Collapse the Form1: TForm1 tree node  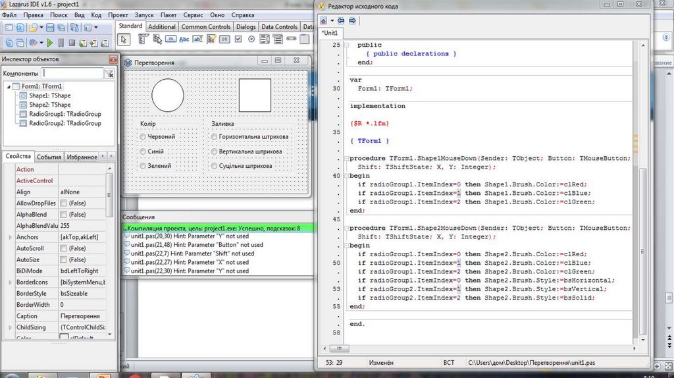point(9,87)
